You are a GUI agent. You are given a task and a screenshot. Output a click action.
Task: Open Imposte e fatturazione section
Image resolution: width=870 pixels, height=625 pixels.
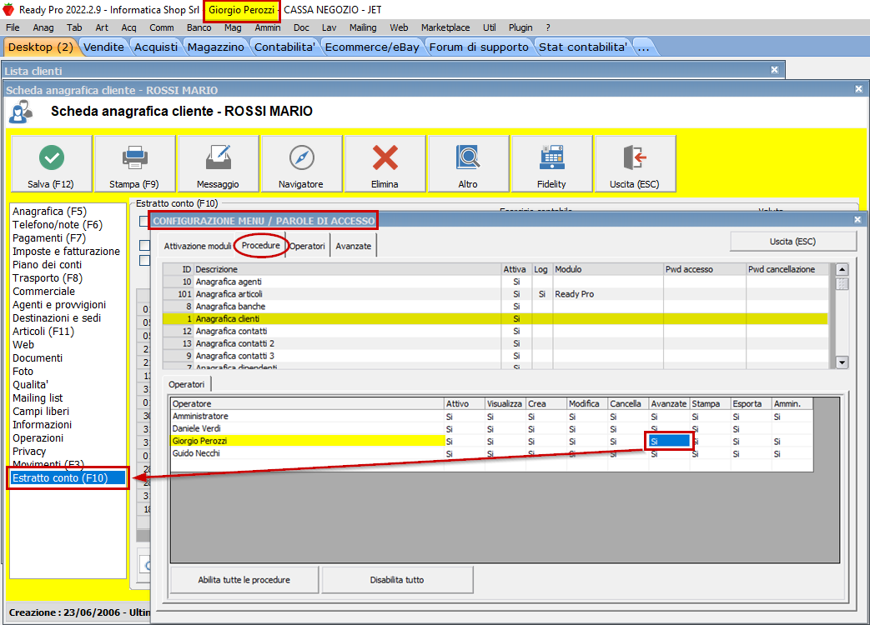pos(66,252)
